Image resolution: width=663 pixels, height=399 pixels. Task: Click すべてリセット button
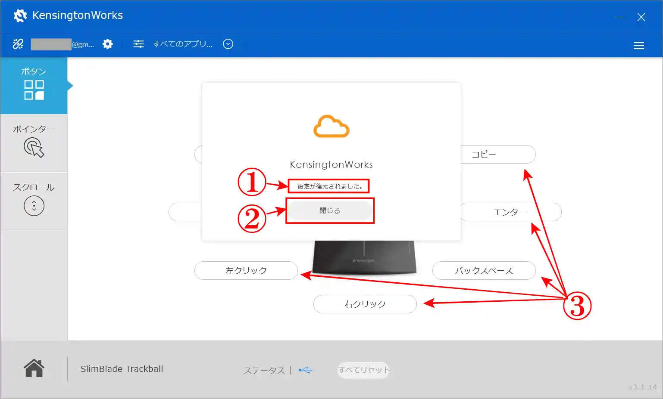point(363,370)
